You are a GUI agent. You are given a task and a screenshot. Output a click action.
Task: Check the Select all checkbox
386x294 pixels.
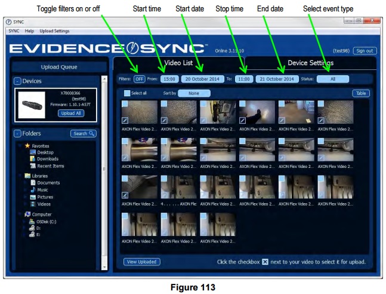(x=126, y=93)
